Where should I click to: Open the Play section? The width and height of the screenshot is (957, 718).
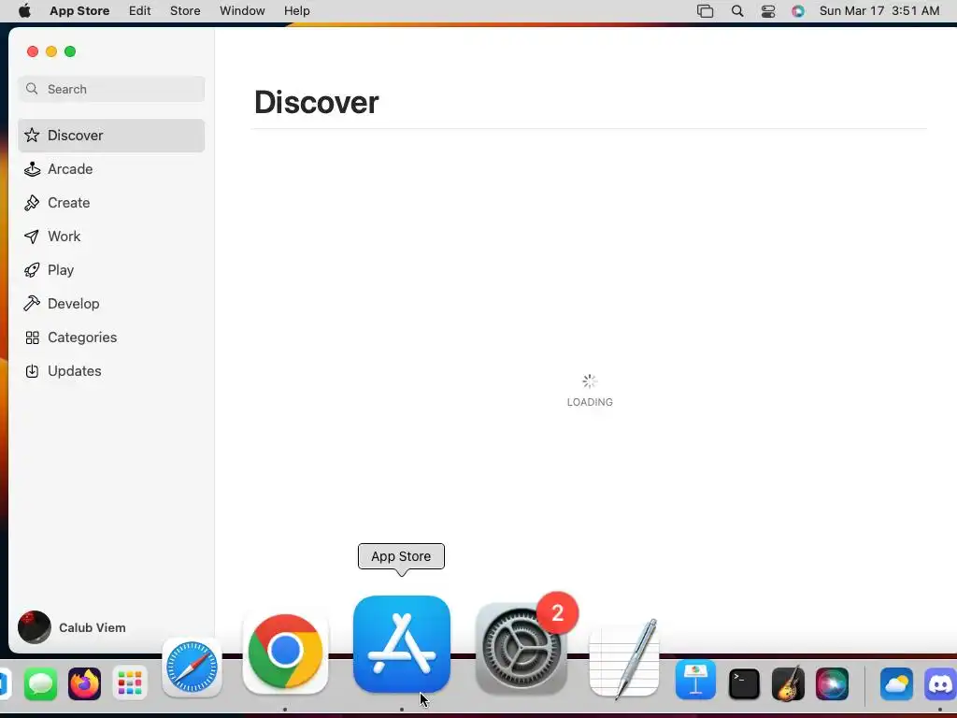point(111,270)
